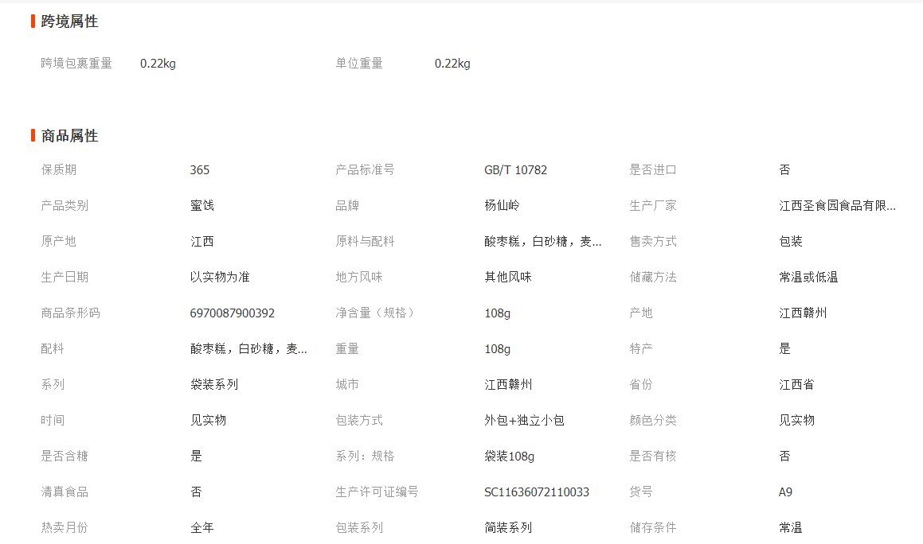Click the 货号 value A9
The width and height of the screenshot is (923, 544).
785,492
